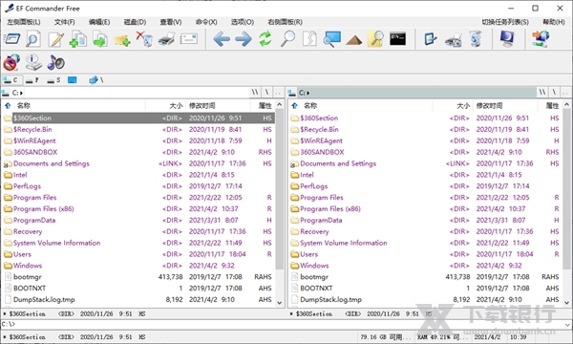Click the plain magnifier search icon
This screenshot has width=573, height=344.
(287, 39)
